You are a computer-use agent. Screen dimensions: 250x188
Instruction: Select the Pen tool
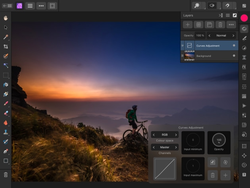[6, 151]
